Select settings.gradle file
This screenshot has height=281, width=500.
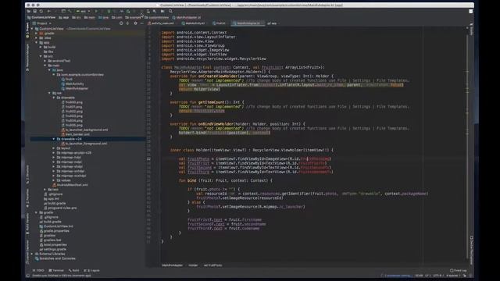(53, 249)
